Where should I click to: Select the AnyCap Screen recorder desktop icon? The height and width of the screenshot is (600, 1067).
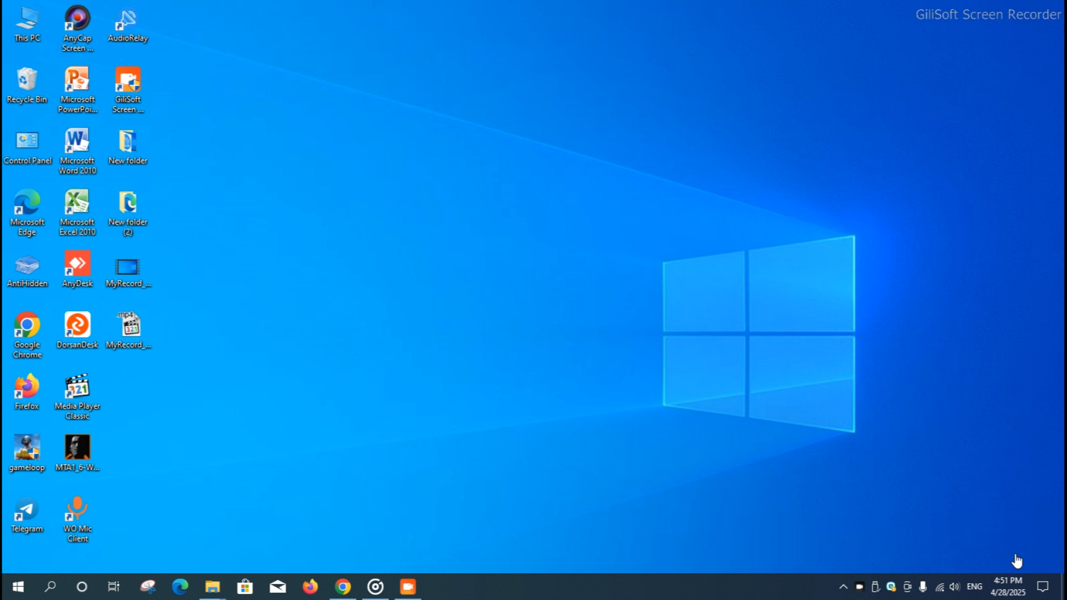77,29
